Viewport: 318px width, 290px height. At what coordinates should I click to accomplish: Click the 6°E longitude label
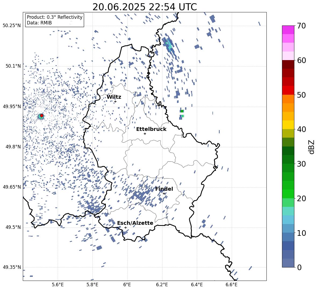(127, 285)
